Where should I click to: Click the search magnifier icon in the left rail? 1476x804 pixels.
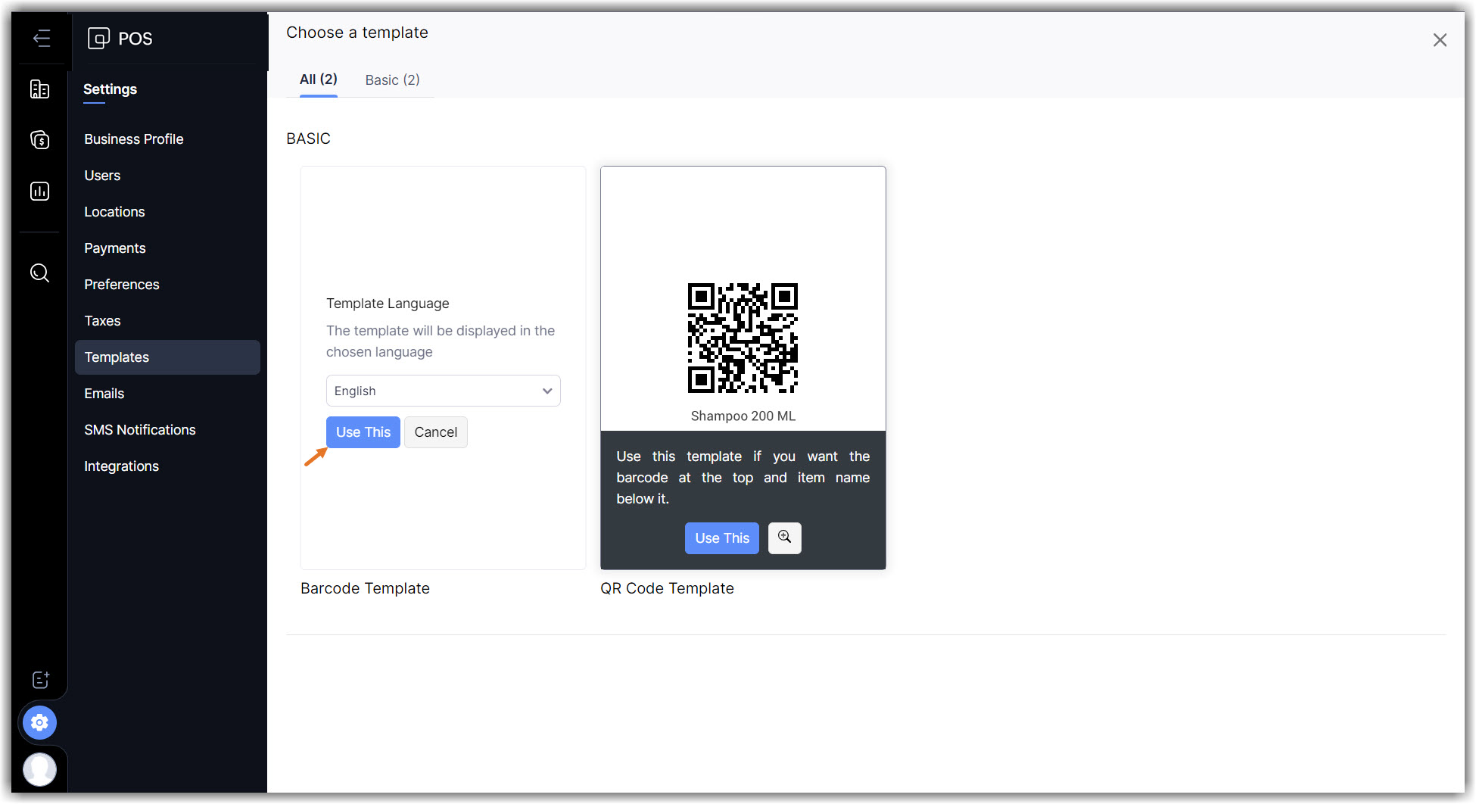point(40,273)
